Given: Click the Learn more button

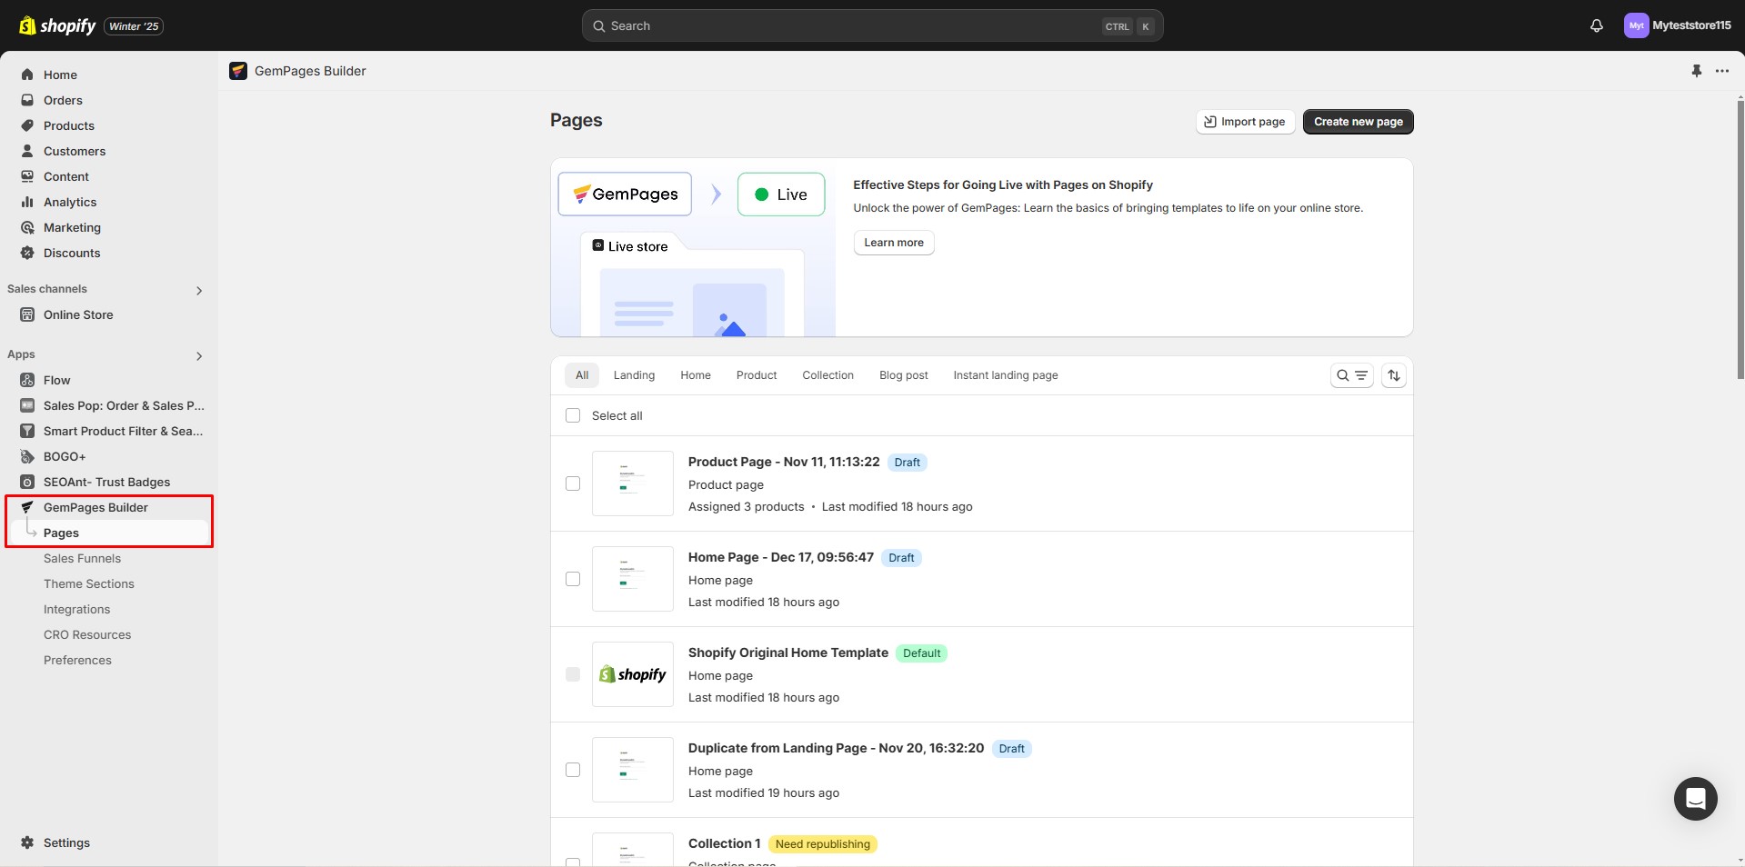Looking at the screenshot, I should point(893,242).
